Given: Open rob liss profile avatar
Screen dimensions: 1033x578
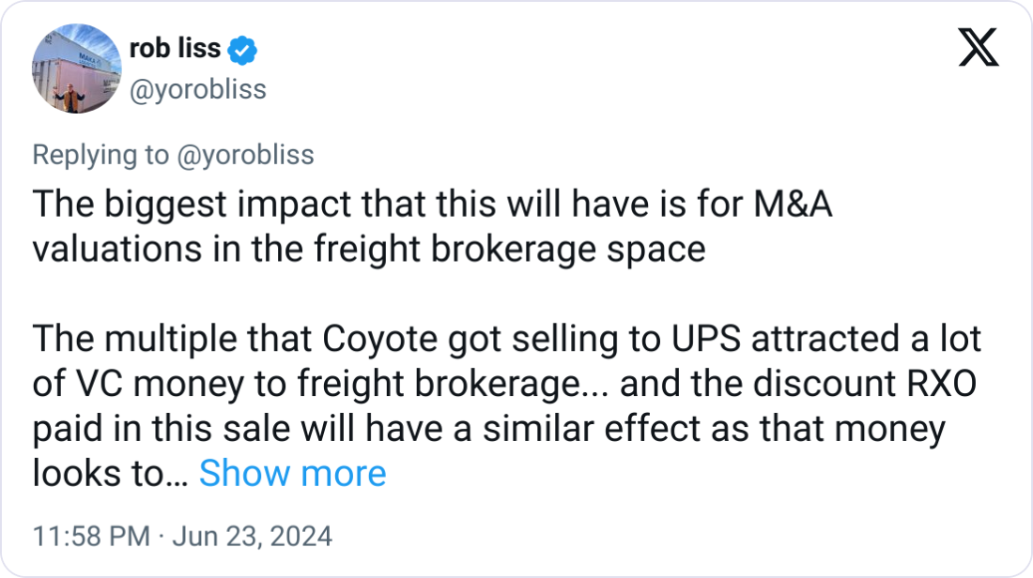Looking at the screenshot, I should click(x=76, y=68).
